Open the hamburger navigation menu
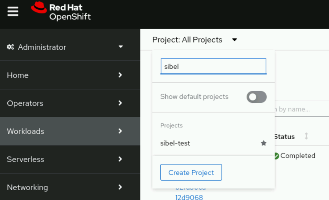Viewport: 329px width, 200px height. click(13, 11)
